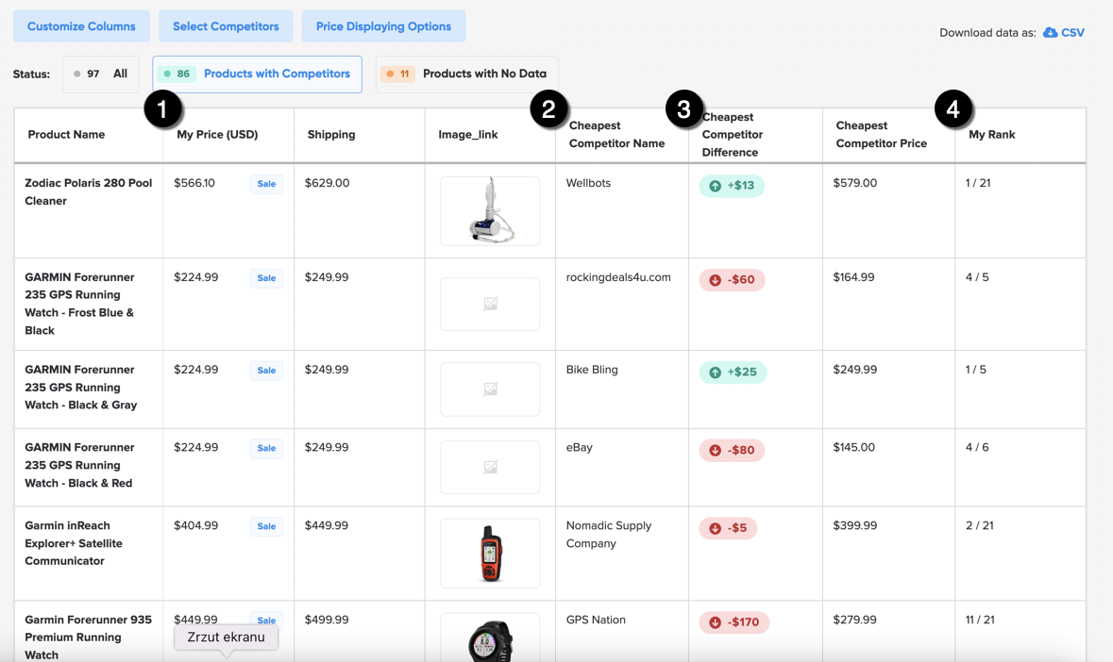The image size is (1113, 662).
Task: Click Sale tag next to $404.99
Action: pos(266,526)
